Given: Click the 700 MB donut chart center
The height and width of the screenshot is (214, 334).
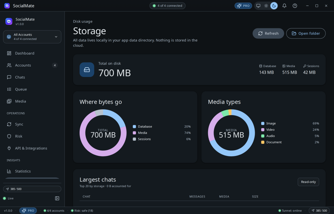Looking at the screenshot, I should click(x=103, y=133).
